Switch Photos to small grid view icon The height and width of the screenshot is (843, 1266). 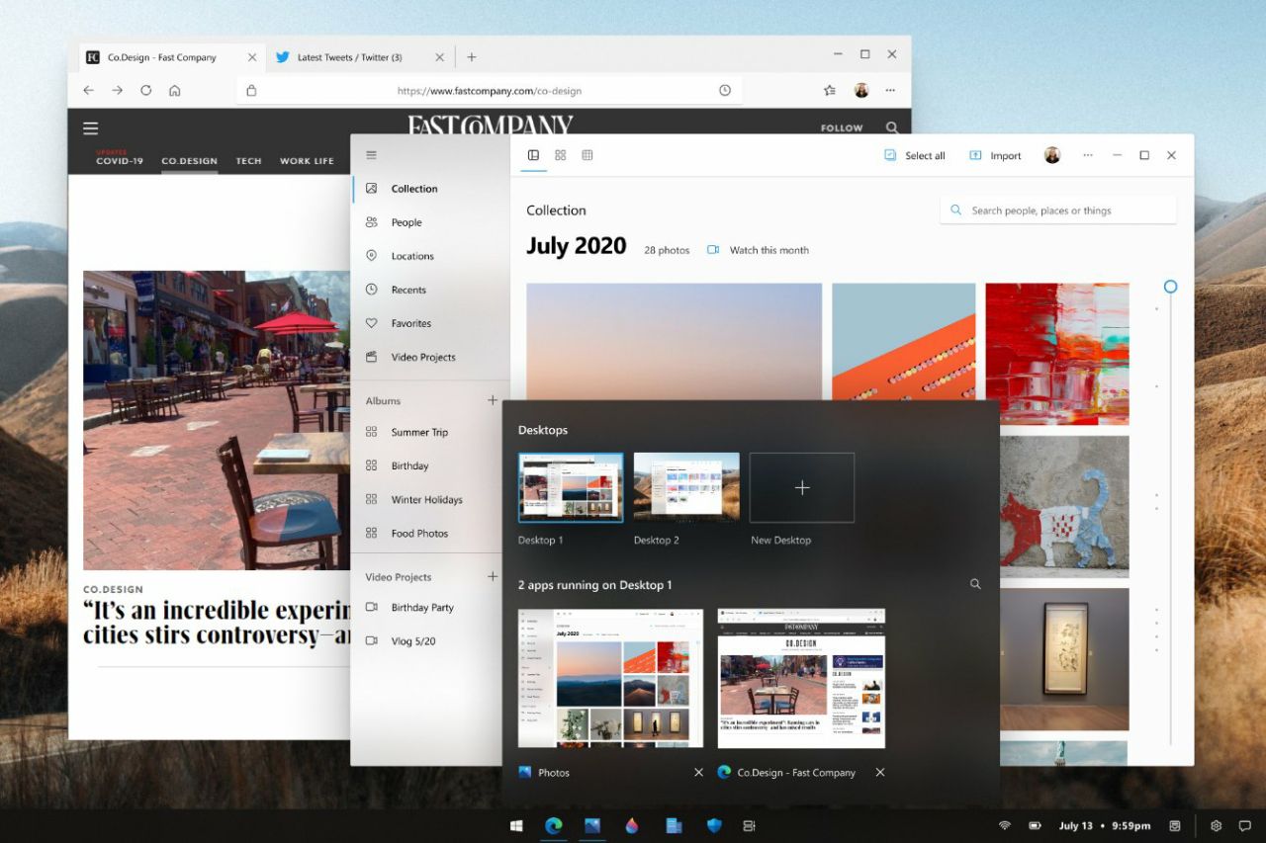click(587, 155)
